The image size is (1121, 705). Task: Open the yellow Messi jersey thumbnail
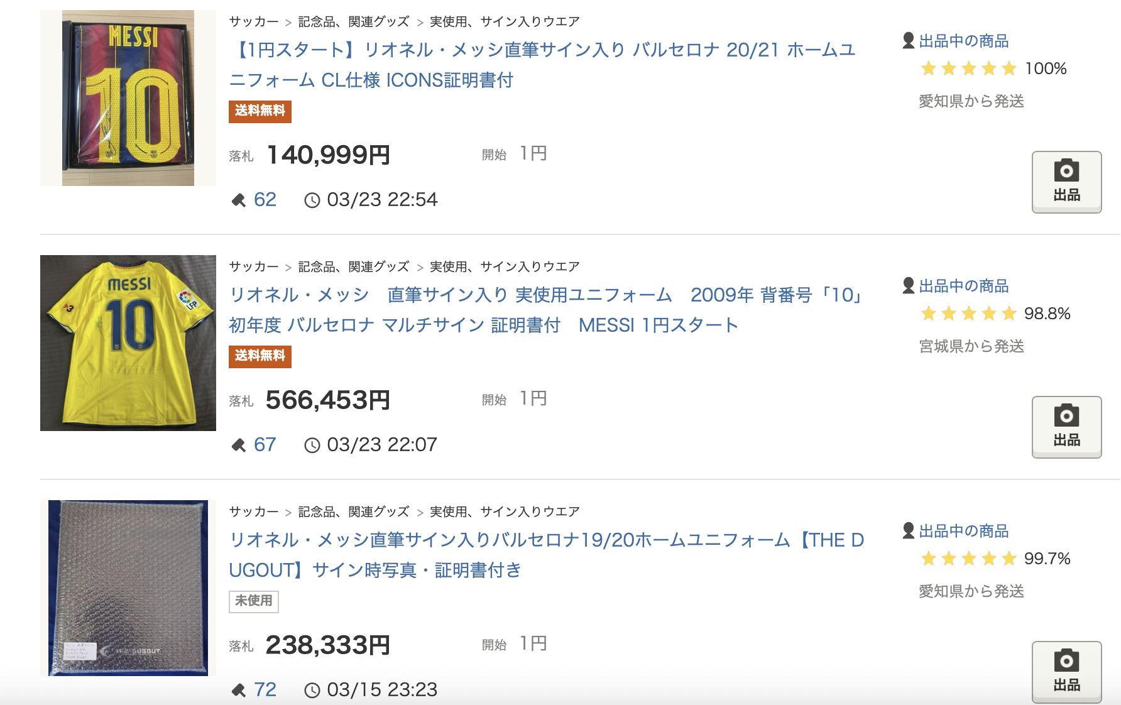(128, 343)
